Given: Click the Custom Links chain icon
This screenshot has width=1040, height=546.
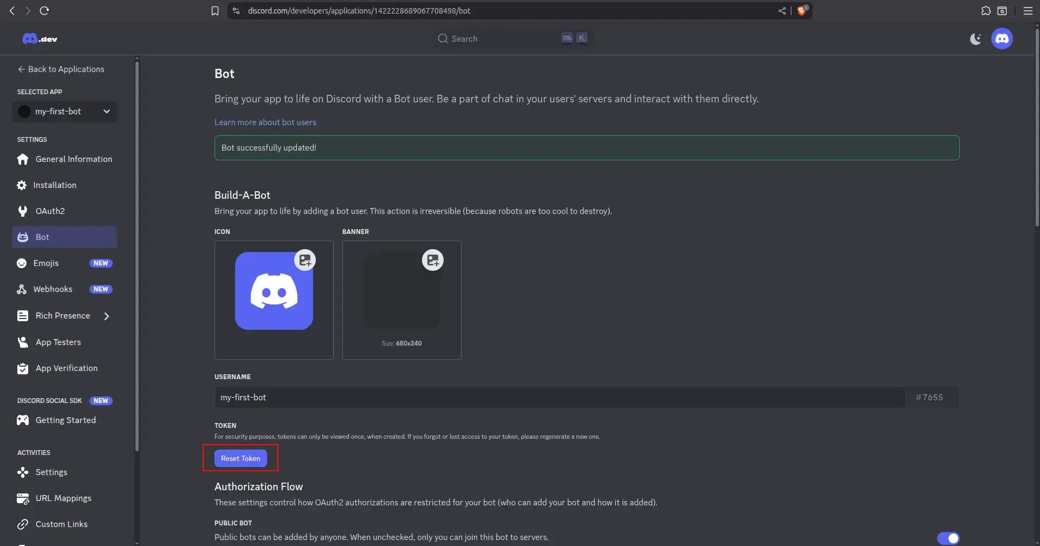Looking at the screenshot, I should pyautogui.click(x=23, y=524).
